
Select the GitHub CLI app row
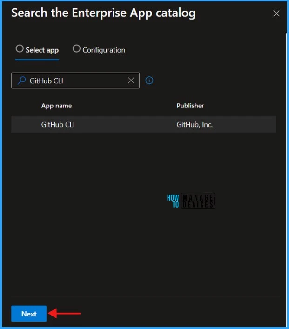click(143, 124)
